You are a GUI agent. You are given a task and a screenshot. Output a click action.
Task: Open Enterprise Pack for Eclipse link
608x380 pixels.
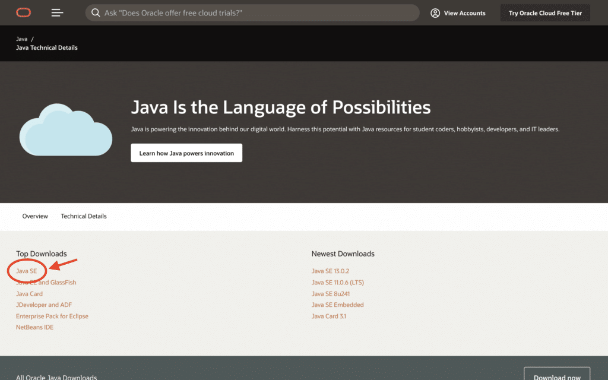(52, 316)
